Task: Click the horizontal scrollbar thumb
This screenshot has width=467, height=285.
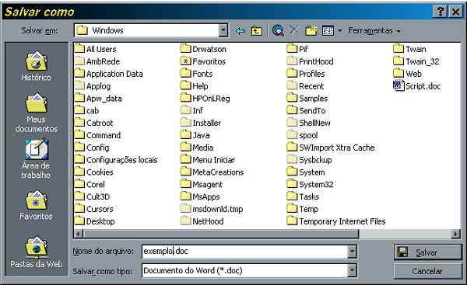Action: [221, 235]
